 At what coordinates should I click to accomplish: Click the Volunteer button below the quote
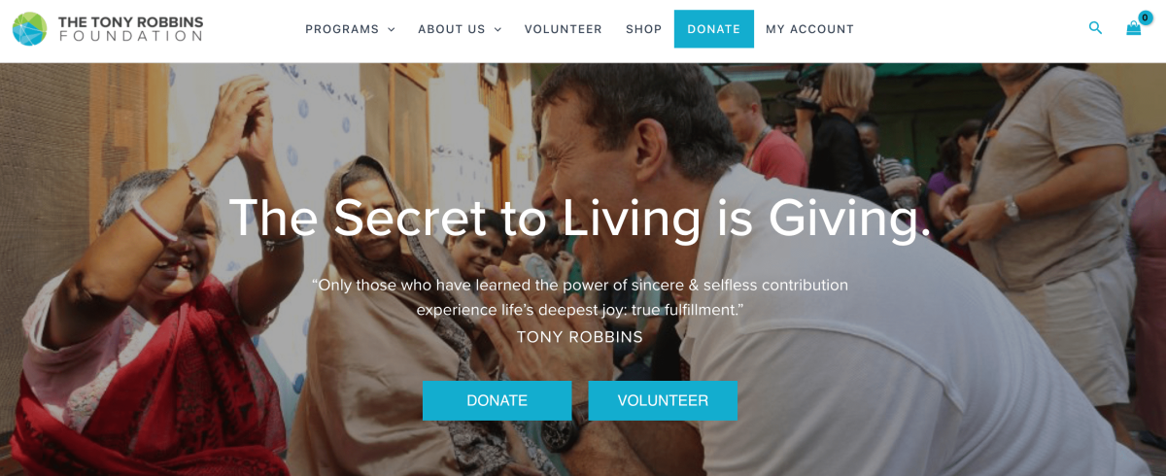click(663, 400)
